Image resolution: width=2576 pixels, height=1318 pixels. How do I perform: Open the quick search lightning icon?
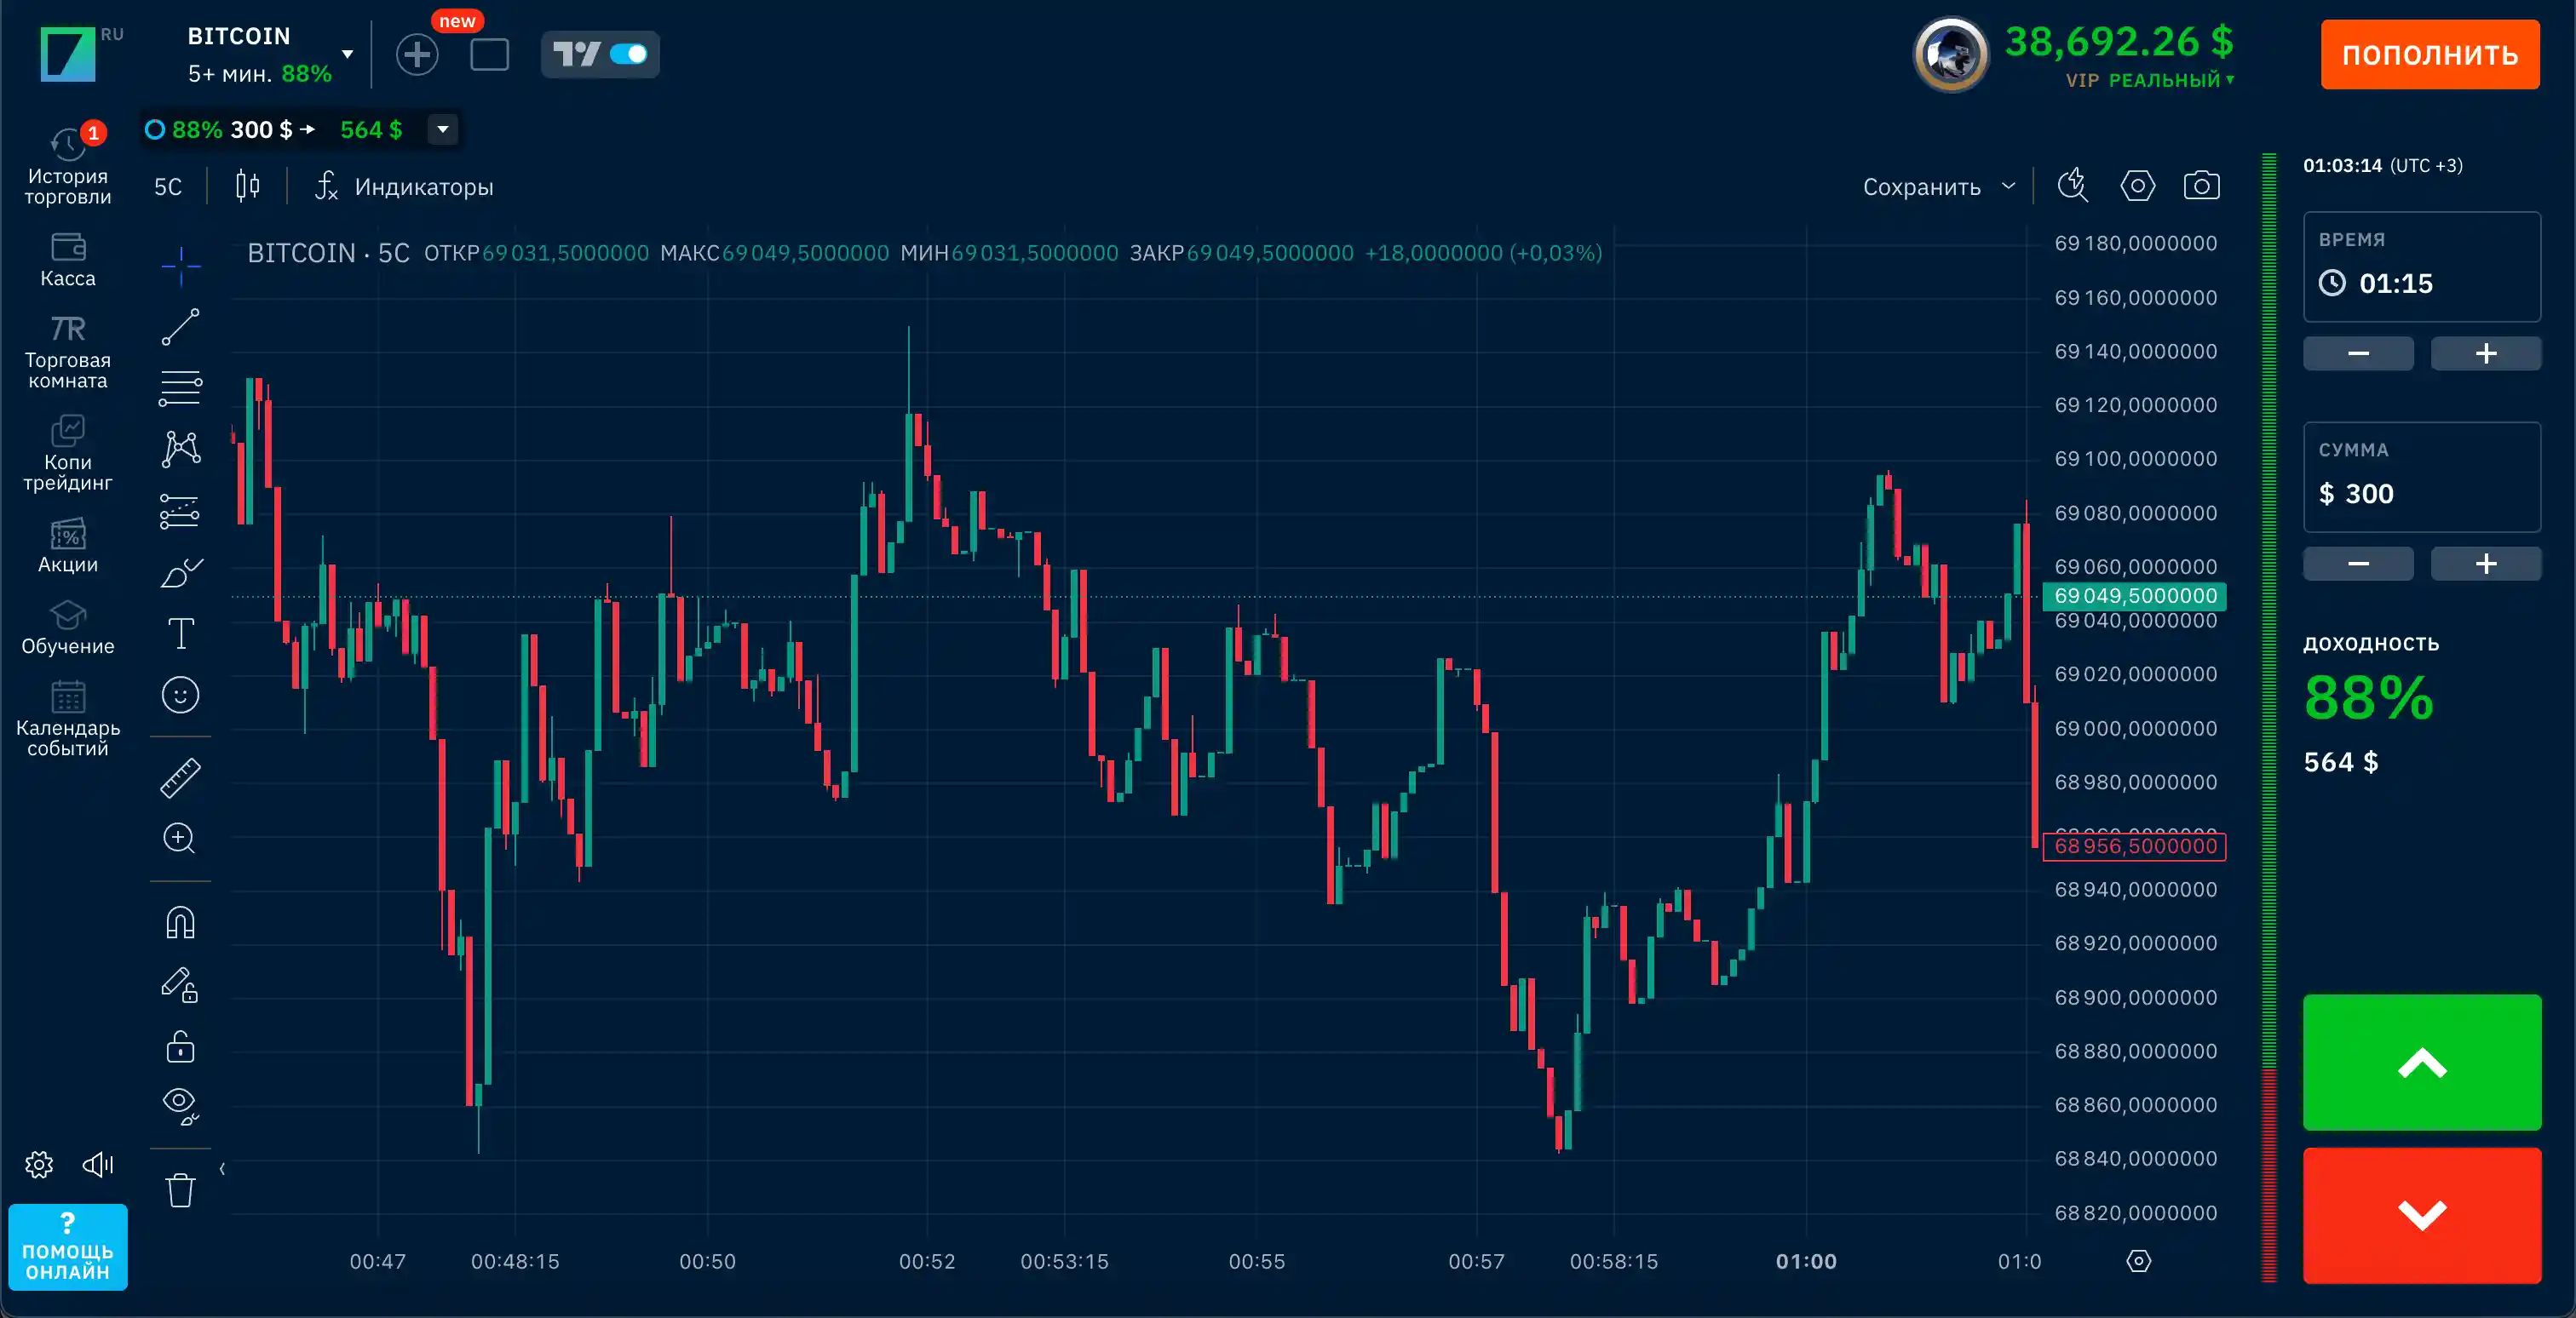(2073, 185)
